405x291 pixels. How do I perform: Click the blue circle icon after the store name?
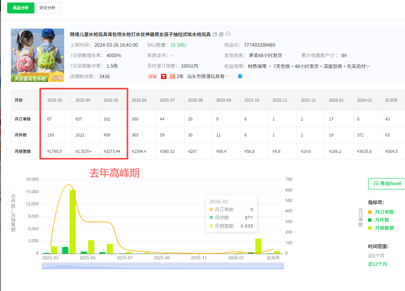click(239, 76)
